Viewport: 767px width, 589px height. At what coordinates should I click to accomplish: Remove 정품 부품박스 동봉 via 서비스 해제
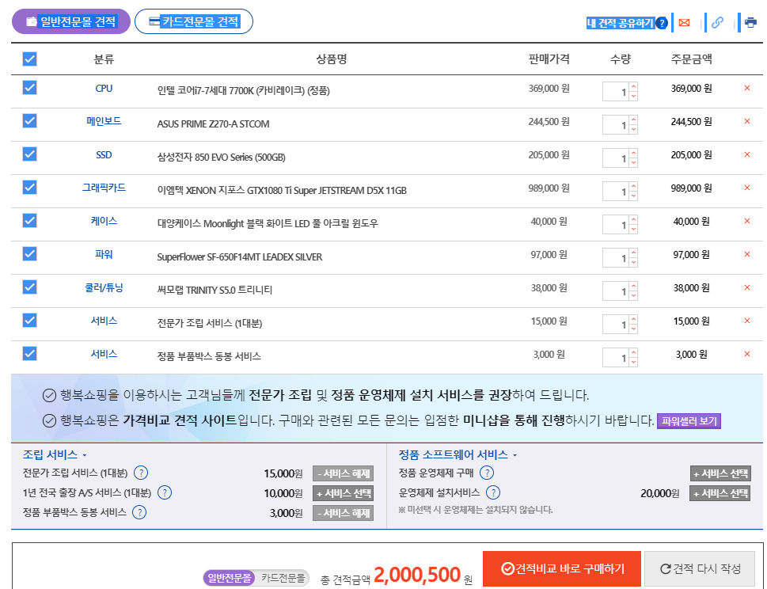(x=343, y=513)
